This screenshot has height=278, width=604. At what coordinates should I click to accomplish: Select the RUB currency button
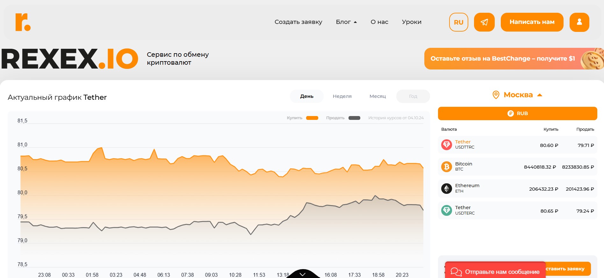(518, 113)
